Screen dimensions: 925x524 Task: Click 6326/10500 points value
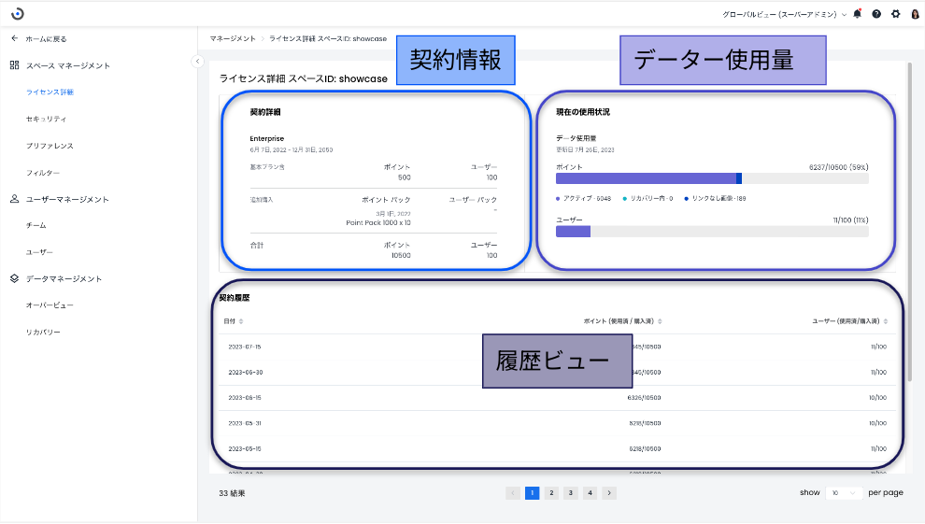[644, 398]
